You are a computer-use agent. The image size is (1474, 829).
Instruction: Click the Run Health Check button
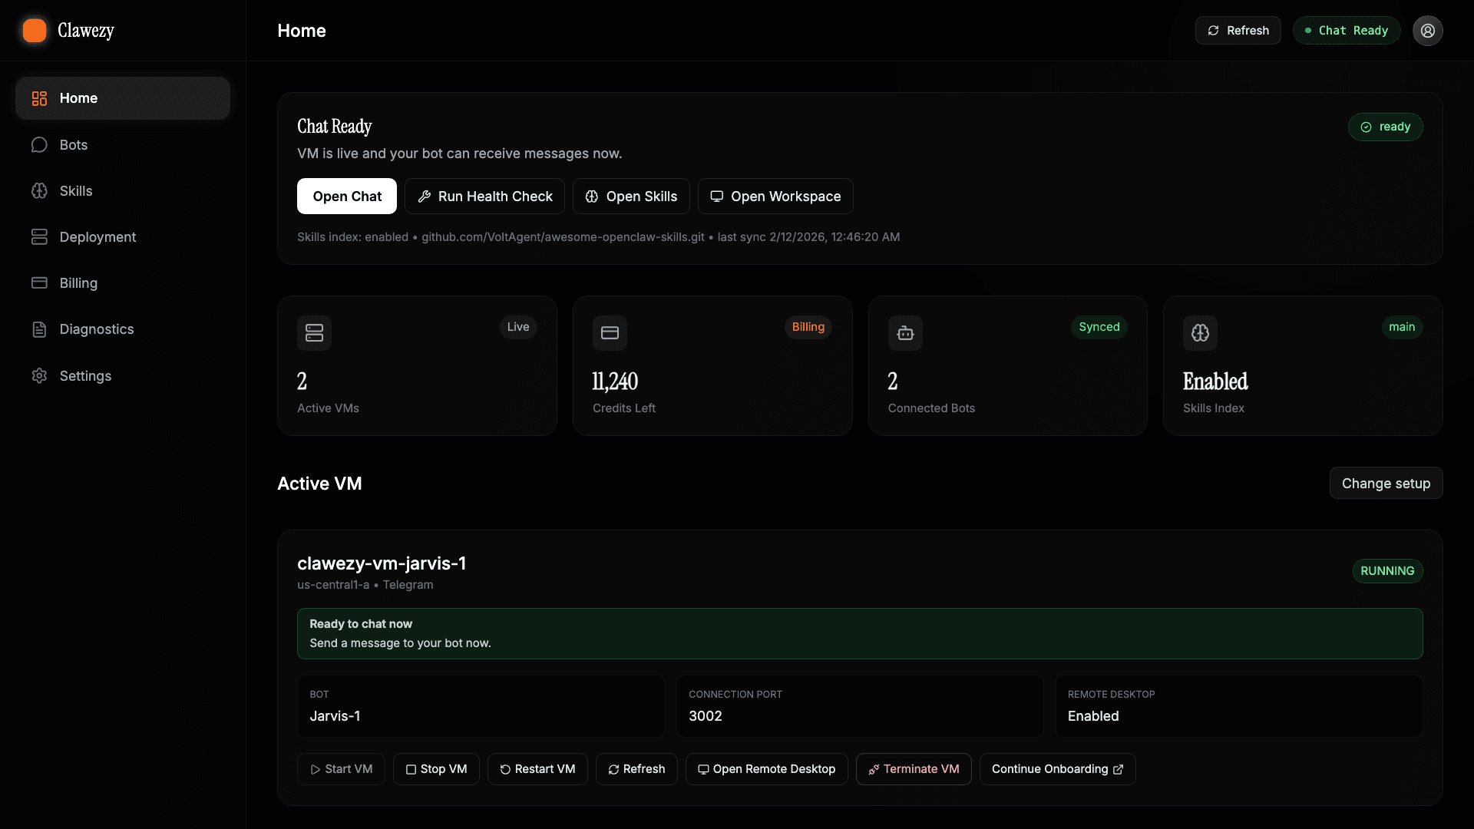(484, 196)
